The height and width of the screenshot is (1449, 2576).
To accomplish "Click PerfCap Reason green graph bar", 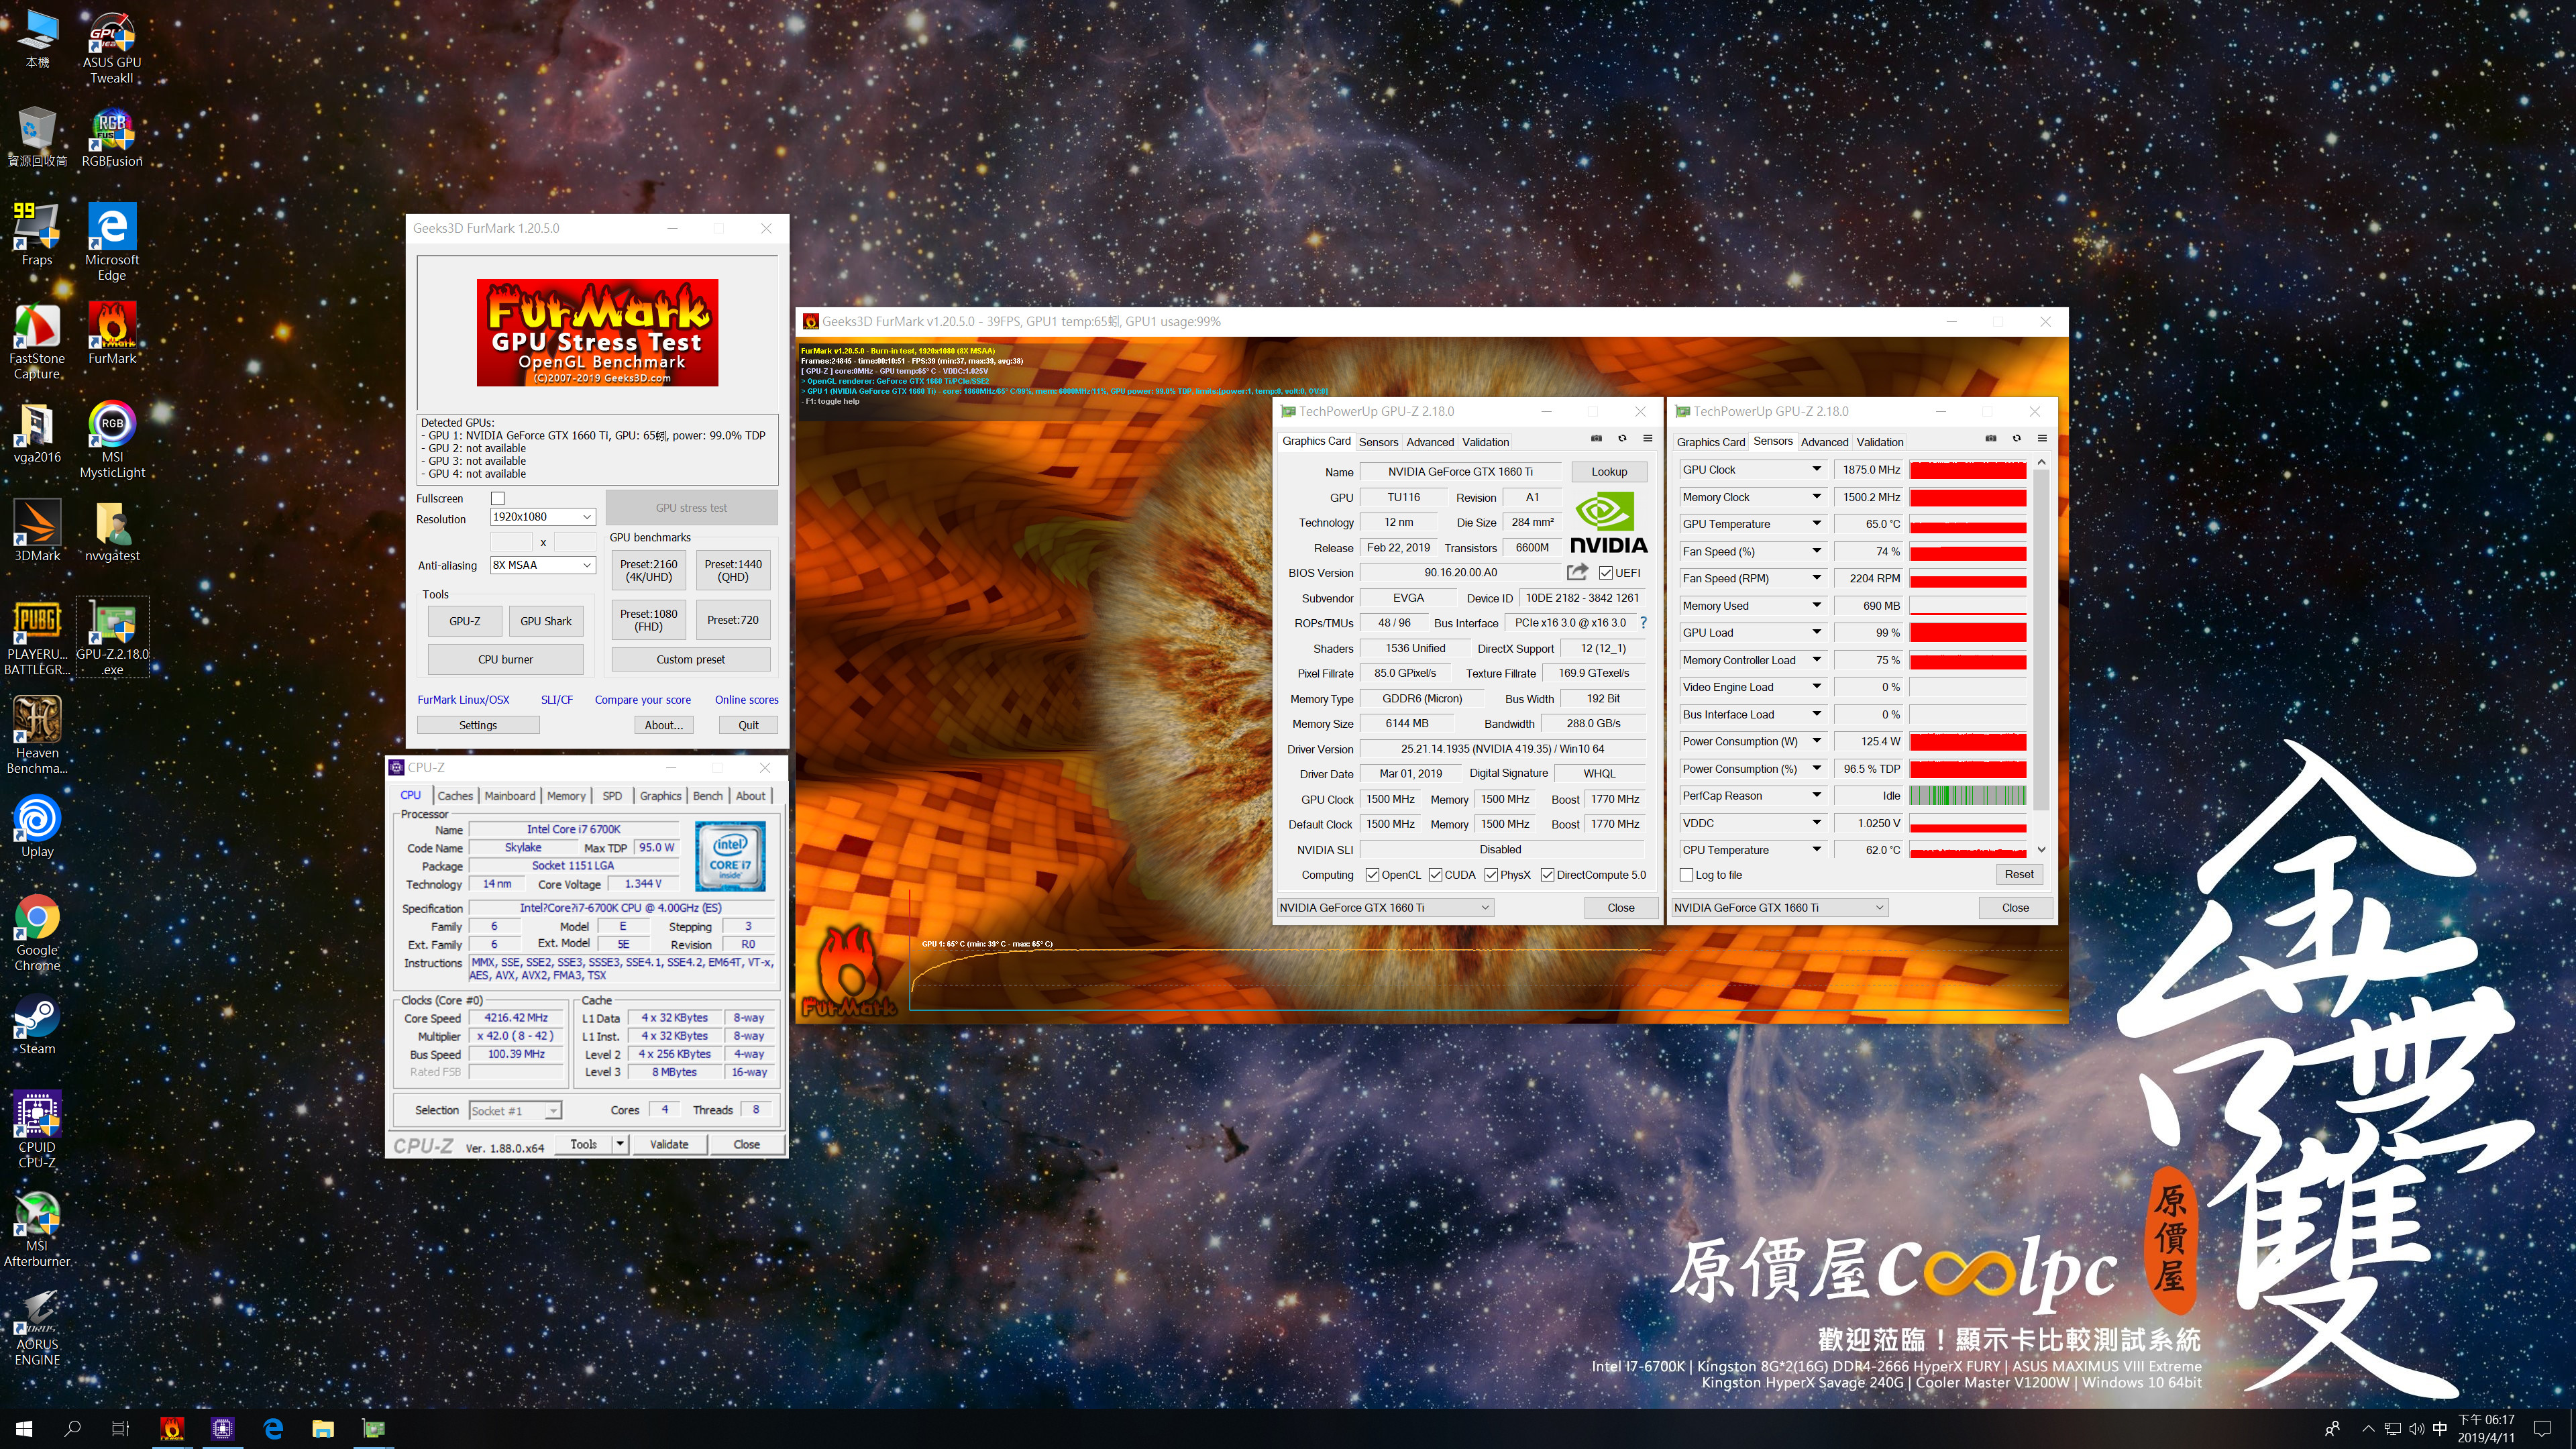I will [1968, 796].
